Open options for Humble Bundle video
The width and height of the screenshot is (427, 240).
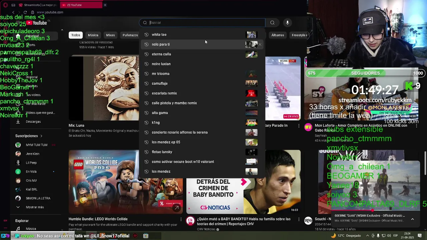tap(181, 219)
